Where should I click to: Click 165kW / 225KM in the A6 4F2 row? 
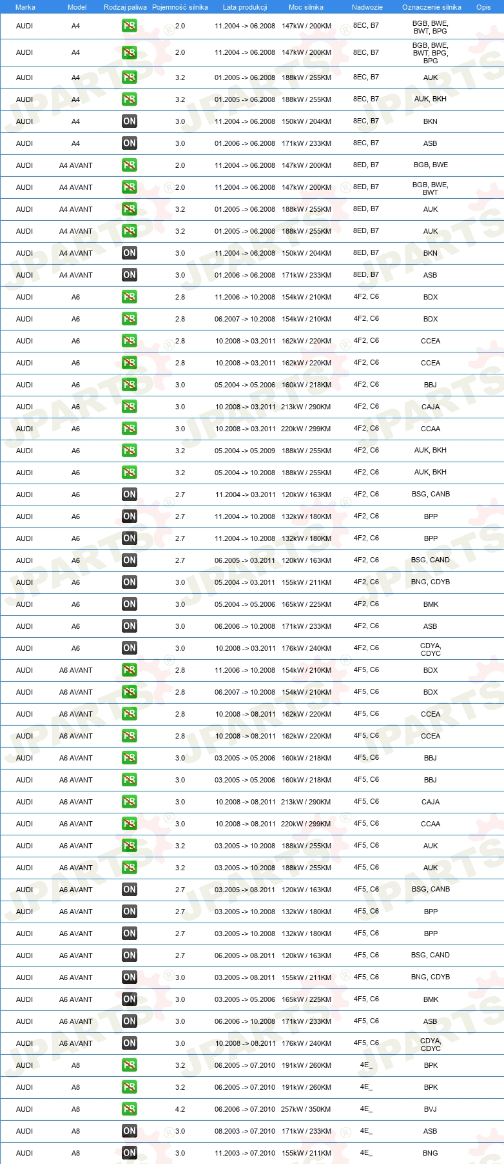(306, 604)
